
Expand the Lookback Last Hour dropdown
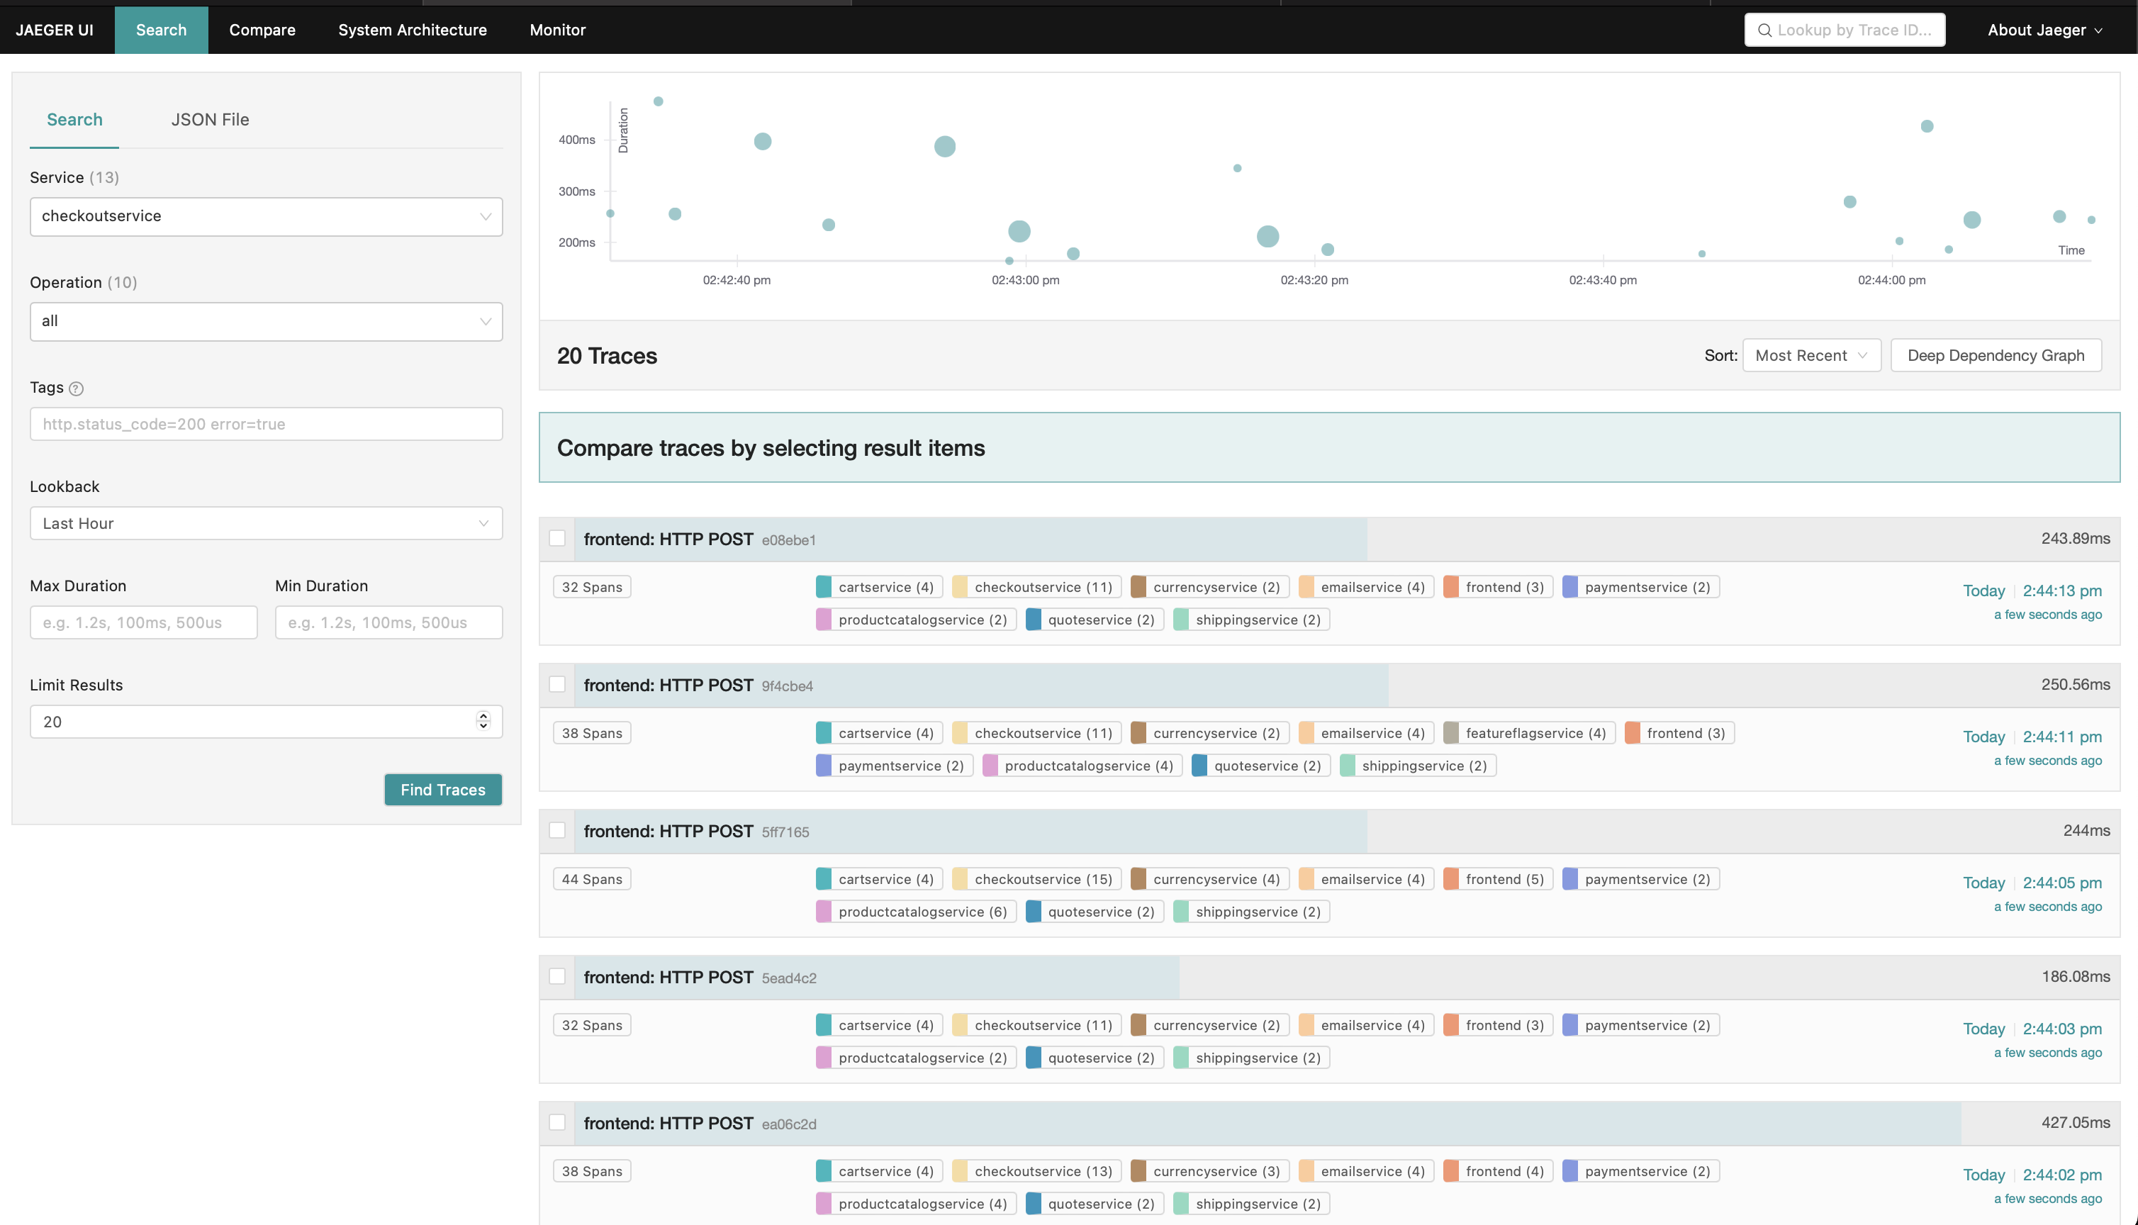click(266, 523)
